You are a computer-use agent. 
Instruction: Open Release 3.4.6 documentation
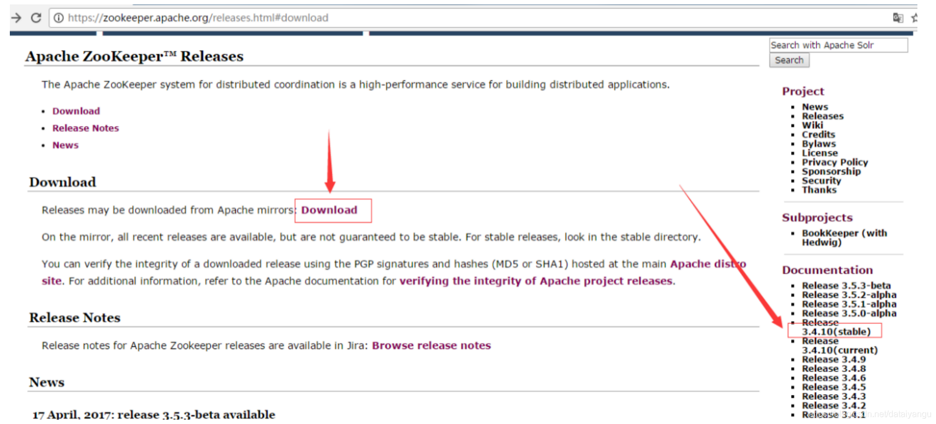pyautogui.click(x=834, y=379)
